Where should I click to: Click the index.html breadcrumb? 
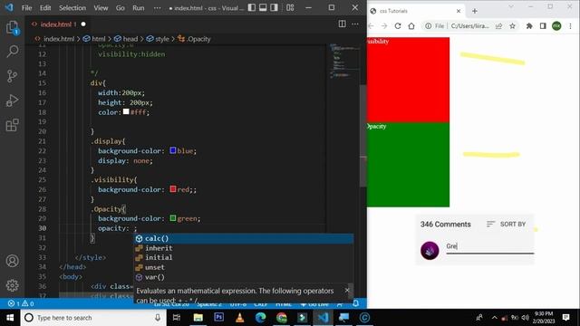pyautogui.click(x=59, y=39)
